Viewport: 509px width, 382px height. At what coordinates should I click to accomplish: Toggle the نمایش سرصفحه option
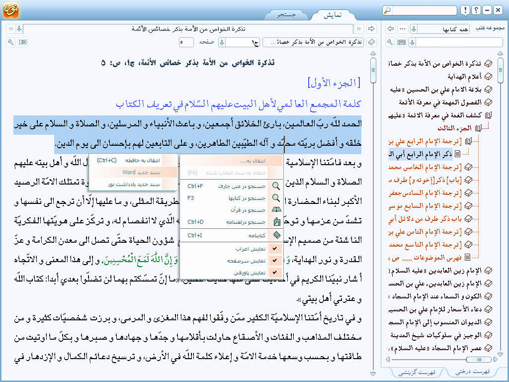tap(275, 261)
